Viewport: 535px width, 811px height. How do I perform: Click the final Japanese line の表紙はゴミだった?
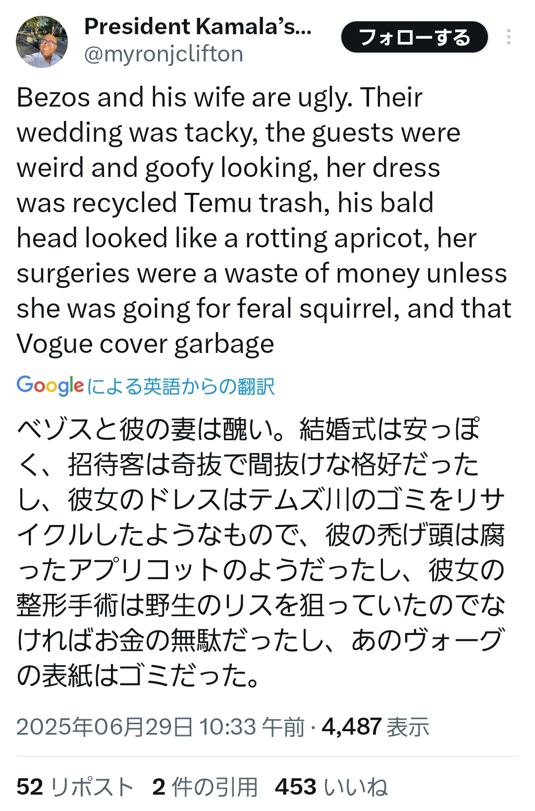coord(138,676)
